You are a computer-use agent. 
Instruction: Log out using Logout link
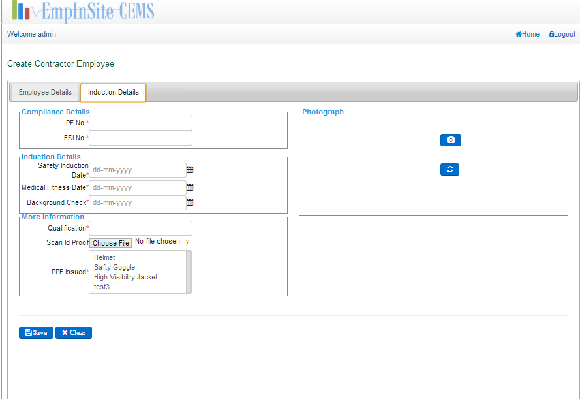coord(562,34)
